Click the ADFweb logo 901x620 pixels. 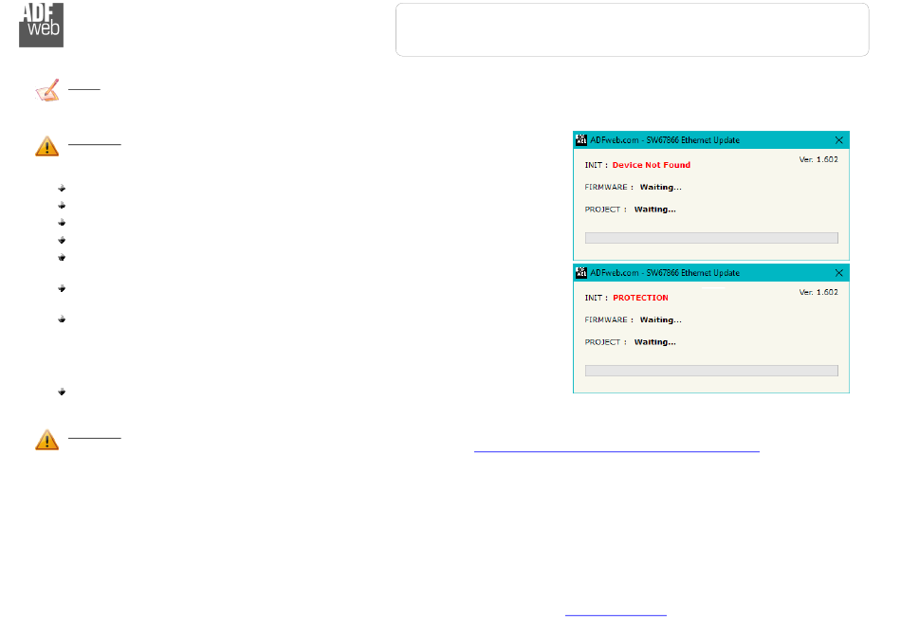[x=42, y=26]
